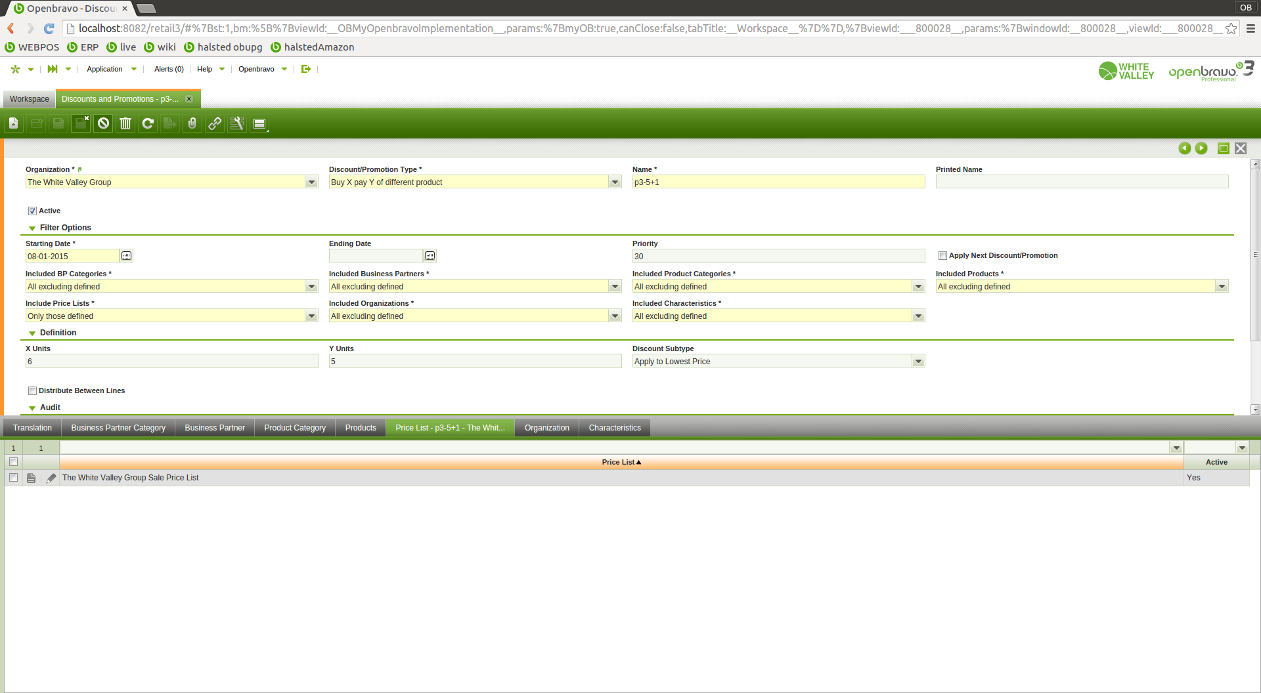Expand the Discount Subtype dropdown
Image resolution: width=1261 pixels, height=693 pixels.
tap(918, 362)
